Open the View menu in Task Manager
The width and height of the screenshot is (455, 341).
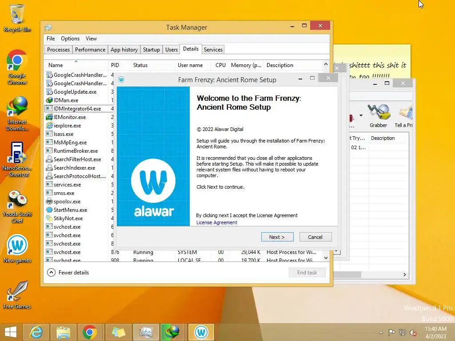(91, 39)
